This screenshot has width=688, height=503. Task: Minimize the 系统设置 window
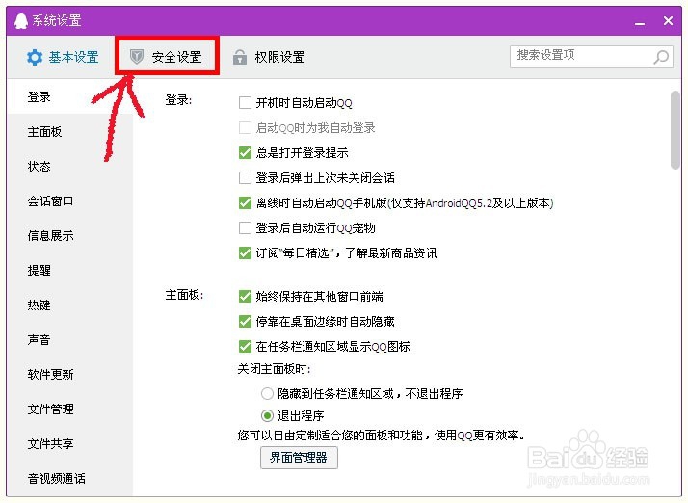pyautogui.click(x=640, y=22)
